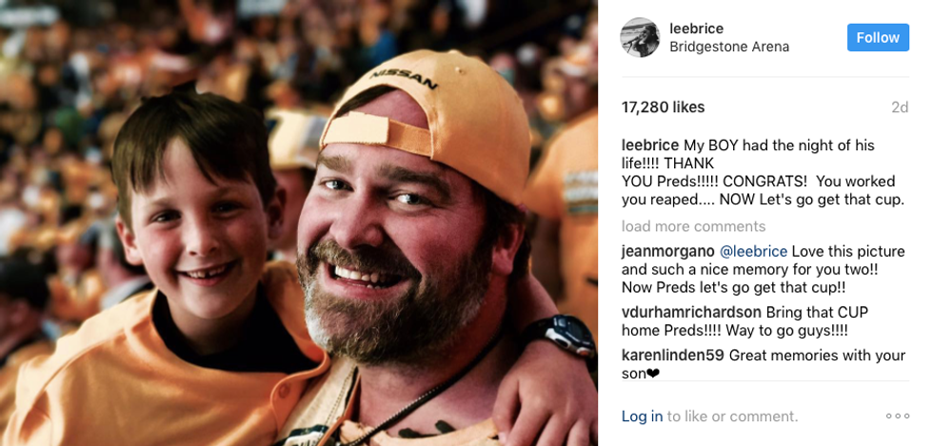The image size is (933, 446).
Task: Click leebrice's profile avatar picture
Action: [x=640, y=38]
